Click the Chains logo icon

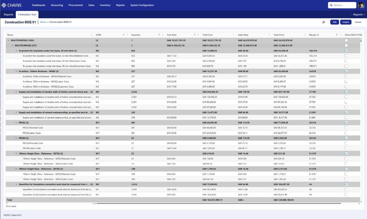[4, 5]
